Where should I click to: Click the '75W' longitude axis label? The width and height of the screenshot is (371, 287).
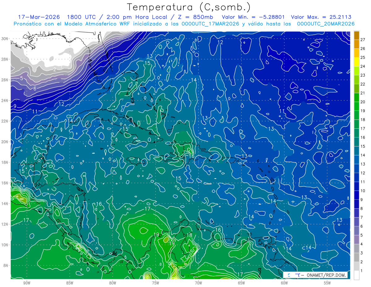156,283
